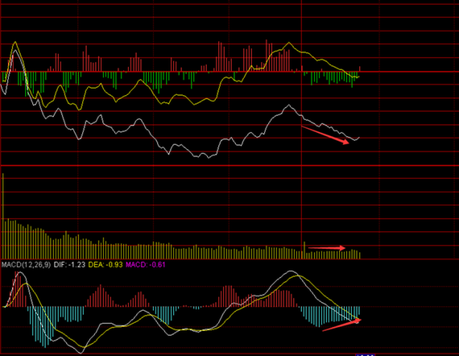
Task: Select the red arrow over volume bars
Action: pyautogui.click(x=327, y=248)
